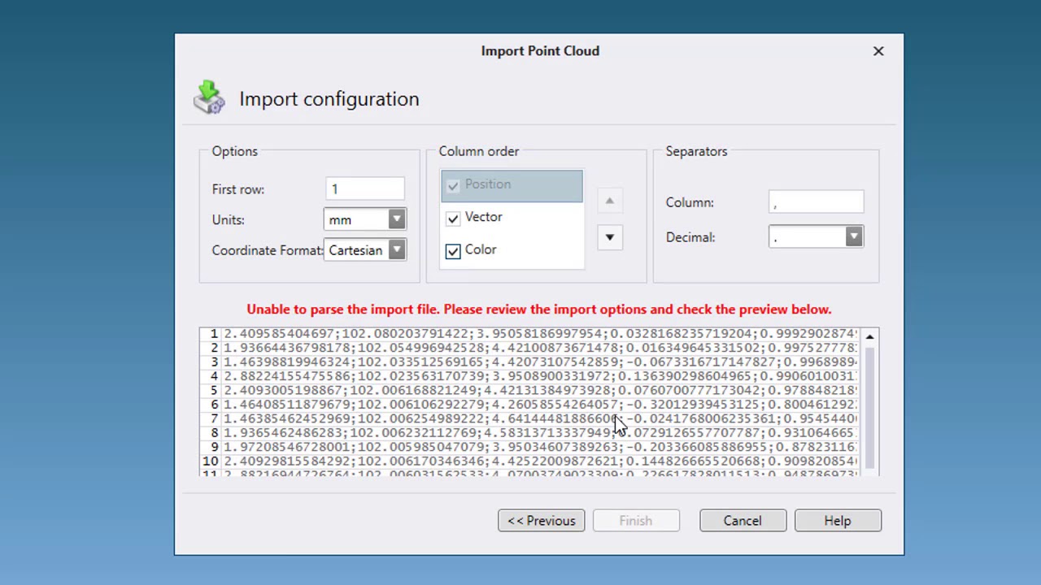
Task: Go back with the Previous button
Action: [541, 521]
